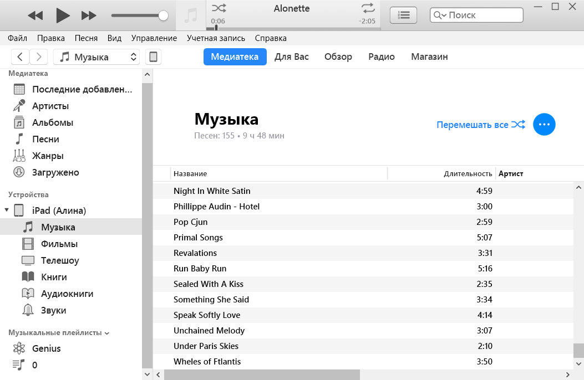The image size is (584, 380).
Task: Adjust the volume slider knob
Action: pyautogui.click(x=163, y=16)
